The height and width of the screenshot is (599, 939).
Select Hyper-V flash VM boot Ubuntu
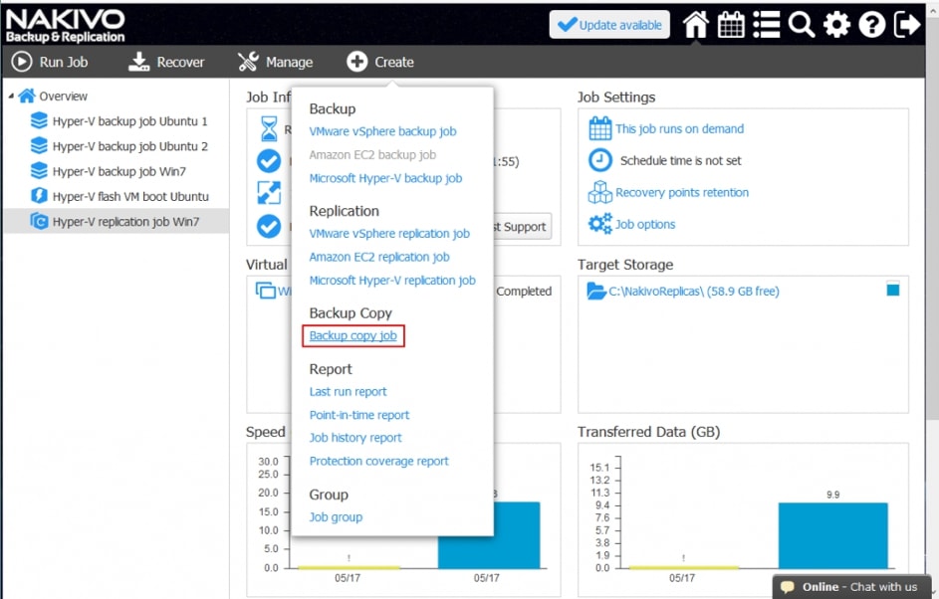(x=129, y=197)
